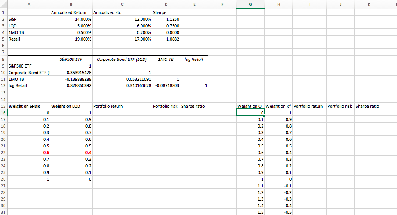The width and height of the screenshot is (397, 215).
Task: Select the 5.000% return cell
Action: click(x=71, y=26)
